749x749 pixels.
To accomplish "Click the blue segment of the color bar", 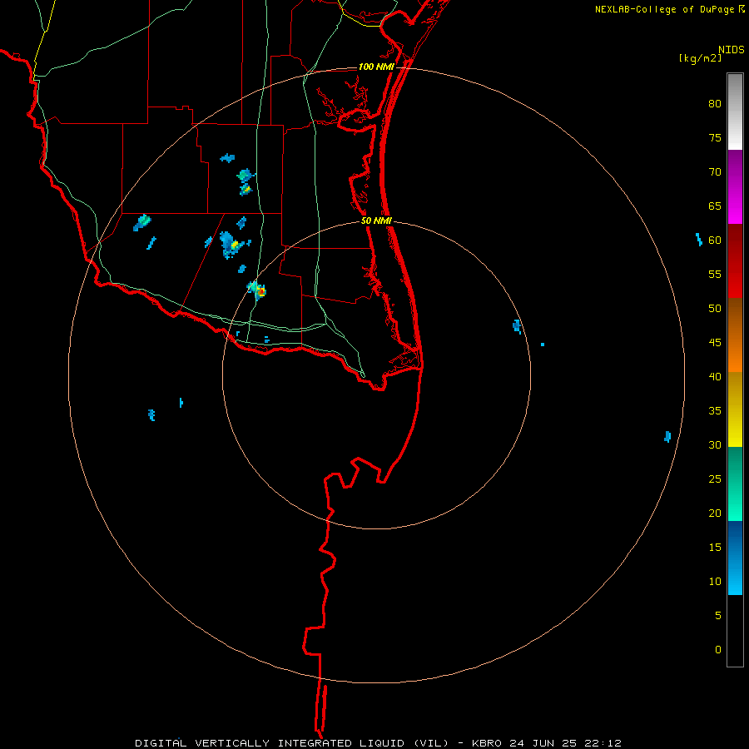I will 735,558.
